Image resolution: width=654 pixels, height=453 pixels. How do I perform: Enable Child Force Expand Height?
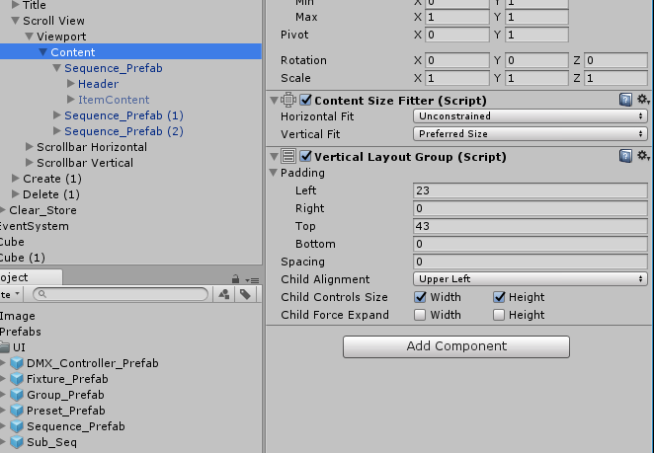499,315
